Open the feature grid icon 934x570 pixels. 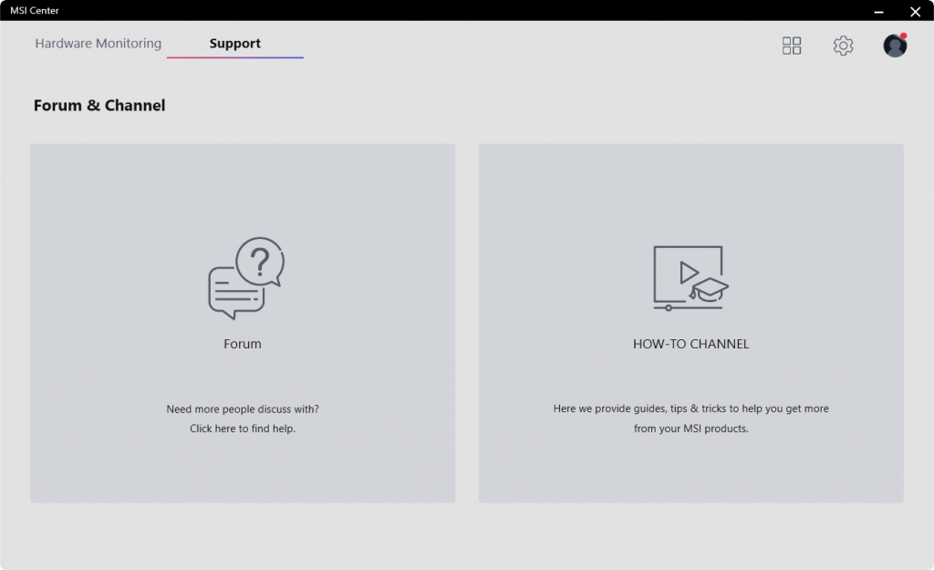[792, 46]
